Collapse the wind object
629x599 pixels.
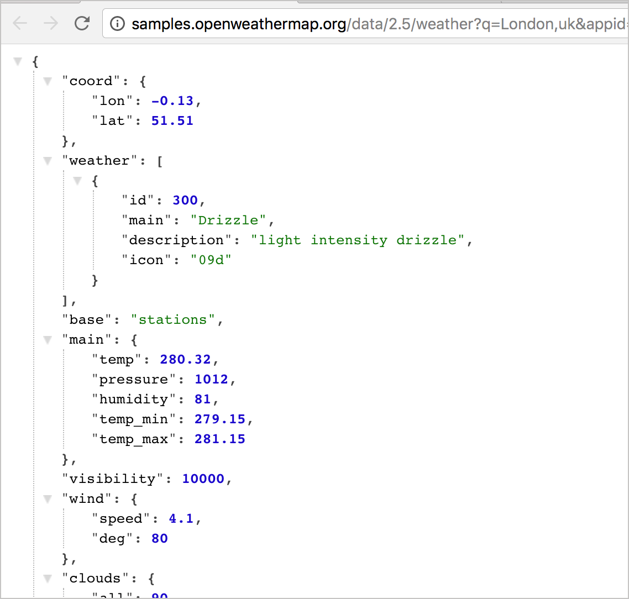tap(48, 498)
